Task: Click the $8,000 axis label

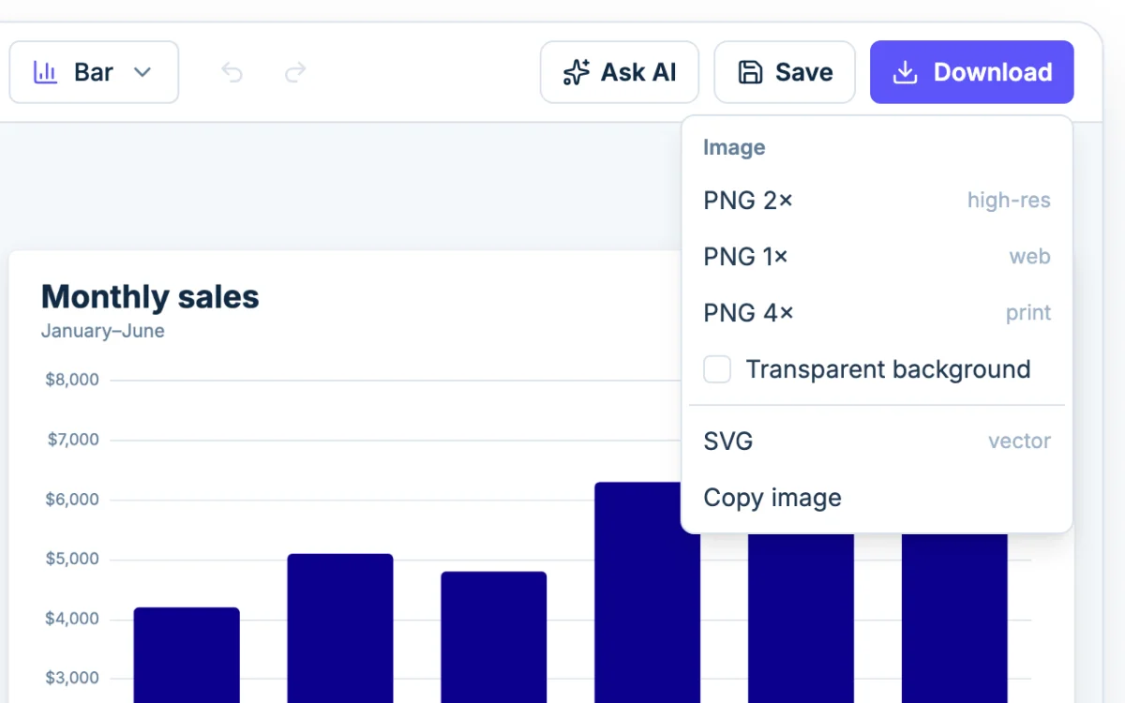Action: [72, 380]
